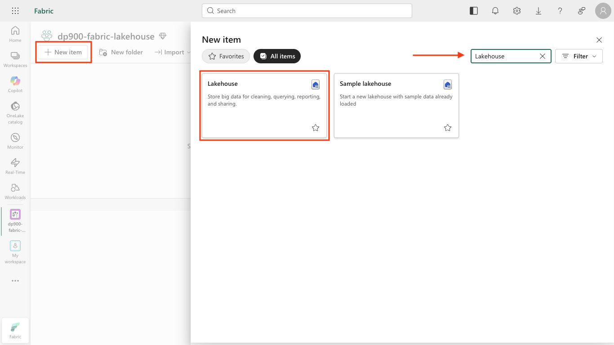The height and width of the screenshot is (345, 614).
Task: Expand the Import dropdown
Action: 173,52
